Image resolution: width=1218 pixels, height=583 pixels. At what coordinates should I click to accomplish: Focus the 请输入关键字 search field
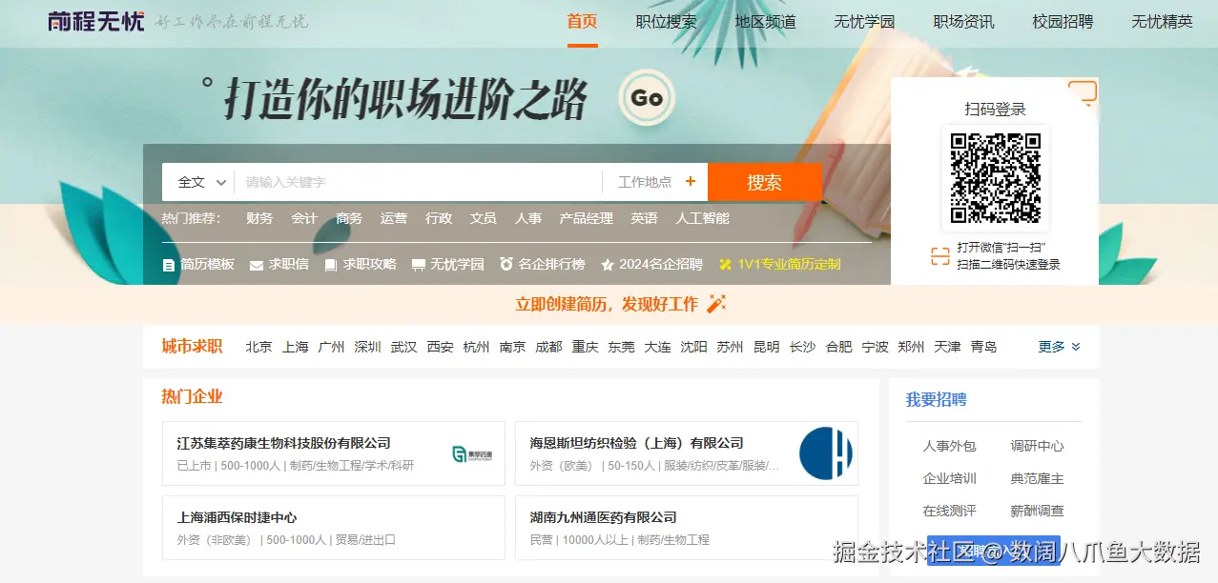(418, 182)
